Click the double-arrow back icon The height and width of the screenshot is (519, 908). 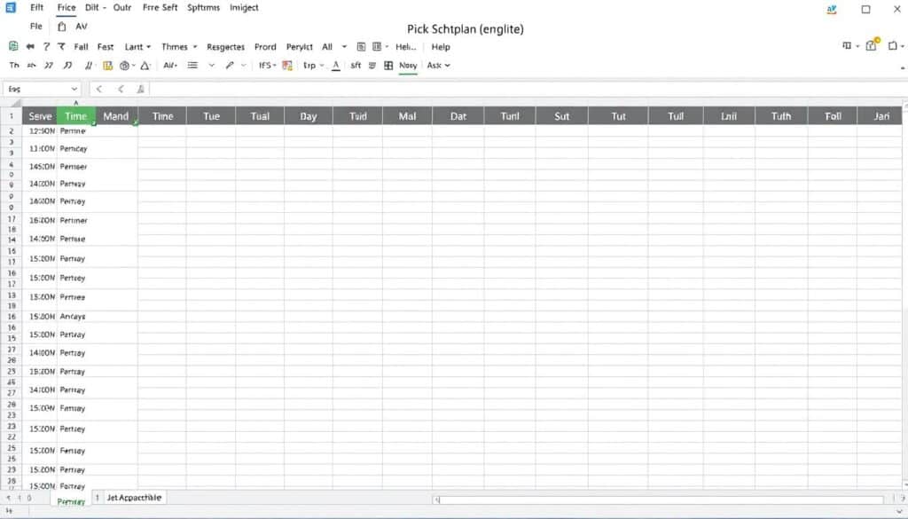(30, 46)
